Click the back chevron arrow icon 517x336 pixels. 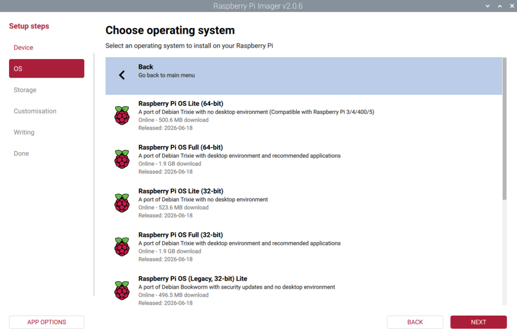(122, 75)
